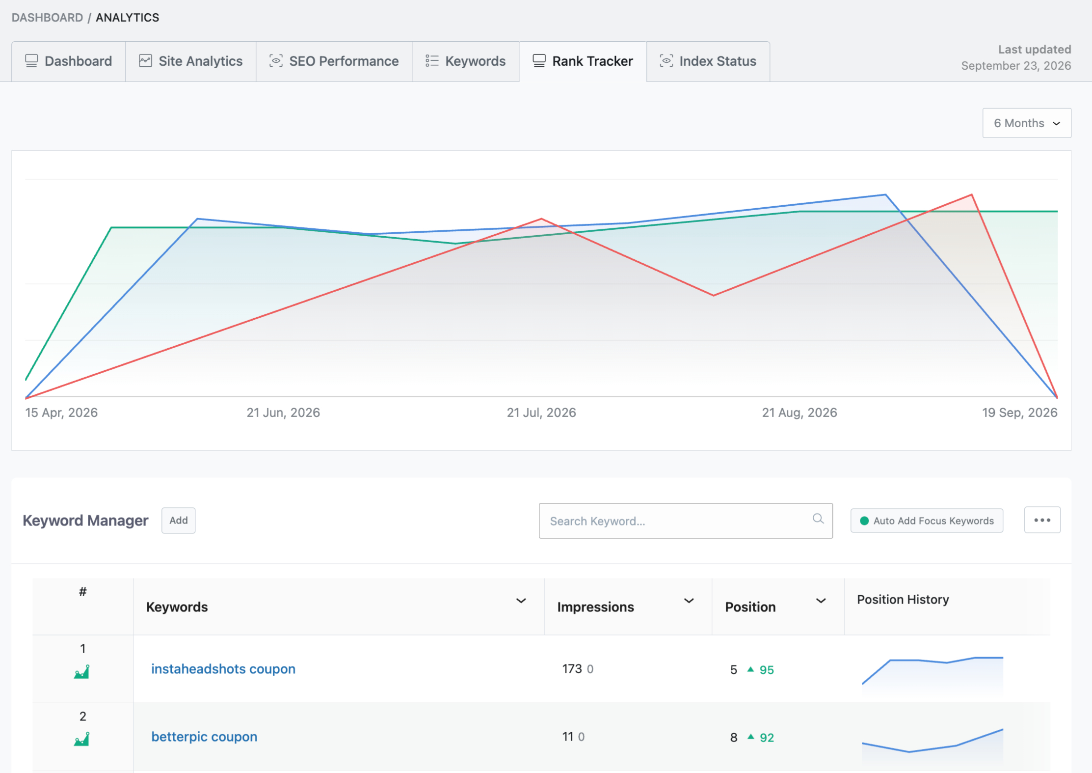Click the green up arrow beside 95

coord(750,669)
